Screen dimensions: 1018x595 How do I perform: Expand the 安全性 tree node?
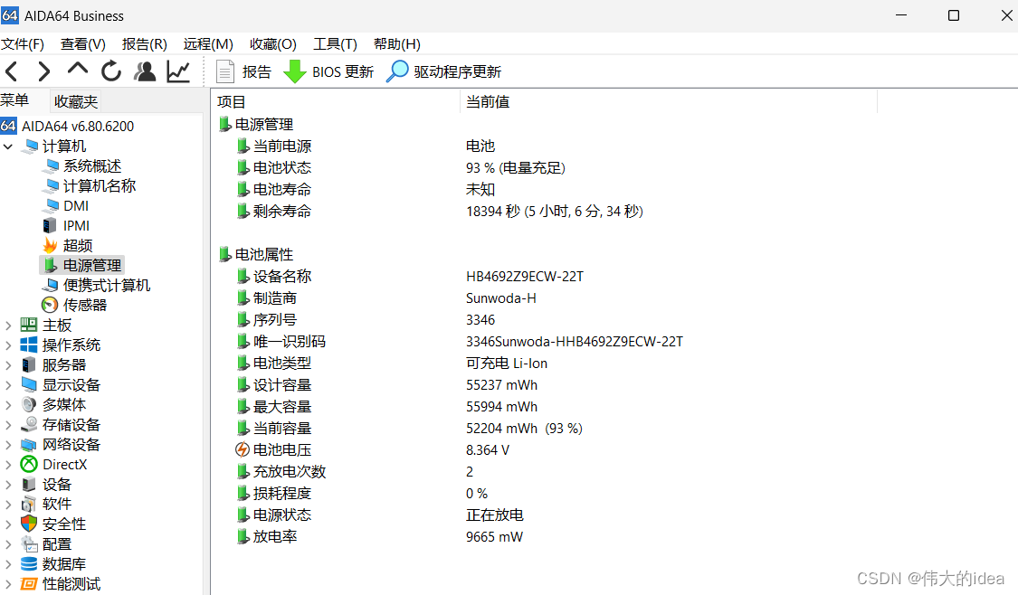click(x=8, y=524)
